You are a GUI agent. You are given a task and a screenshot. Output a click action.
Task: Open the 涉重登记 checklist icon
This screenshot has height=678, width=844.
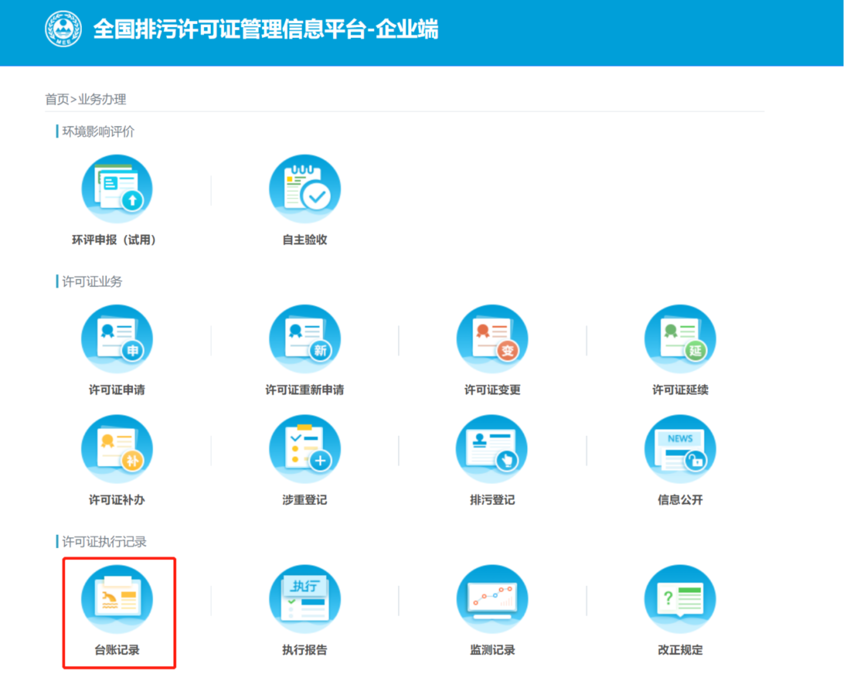[305, 449]
